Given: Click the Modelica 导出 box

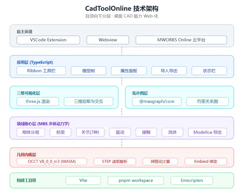Looking at the screenshot, I should tap(208, 132).
